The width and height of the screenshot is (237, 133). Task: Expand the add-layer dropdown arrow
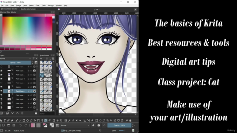point(4,113)
